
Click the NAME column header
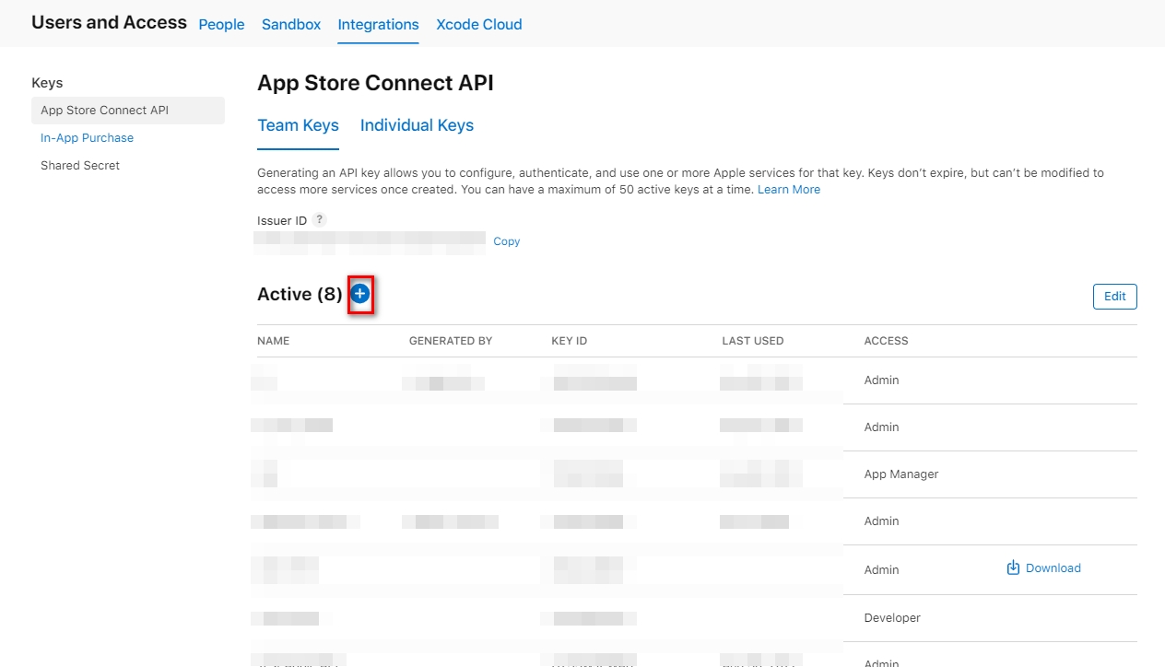tap(273, 341)
